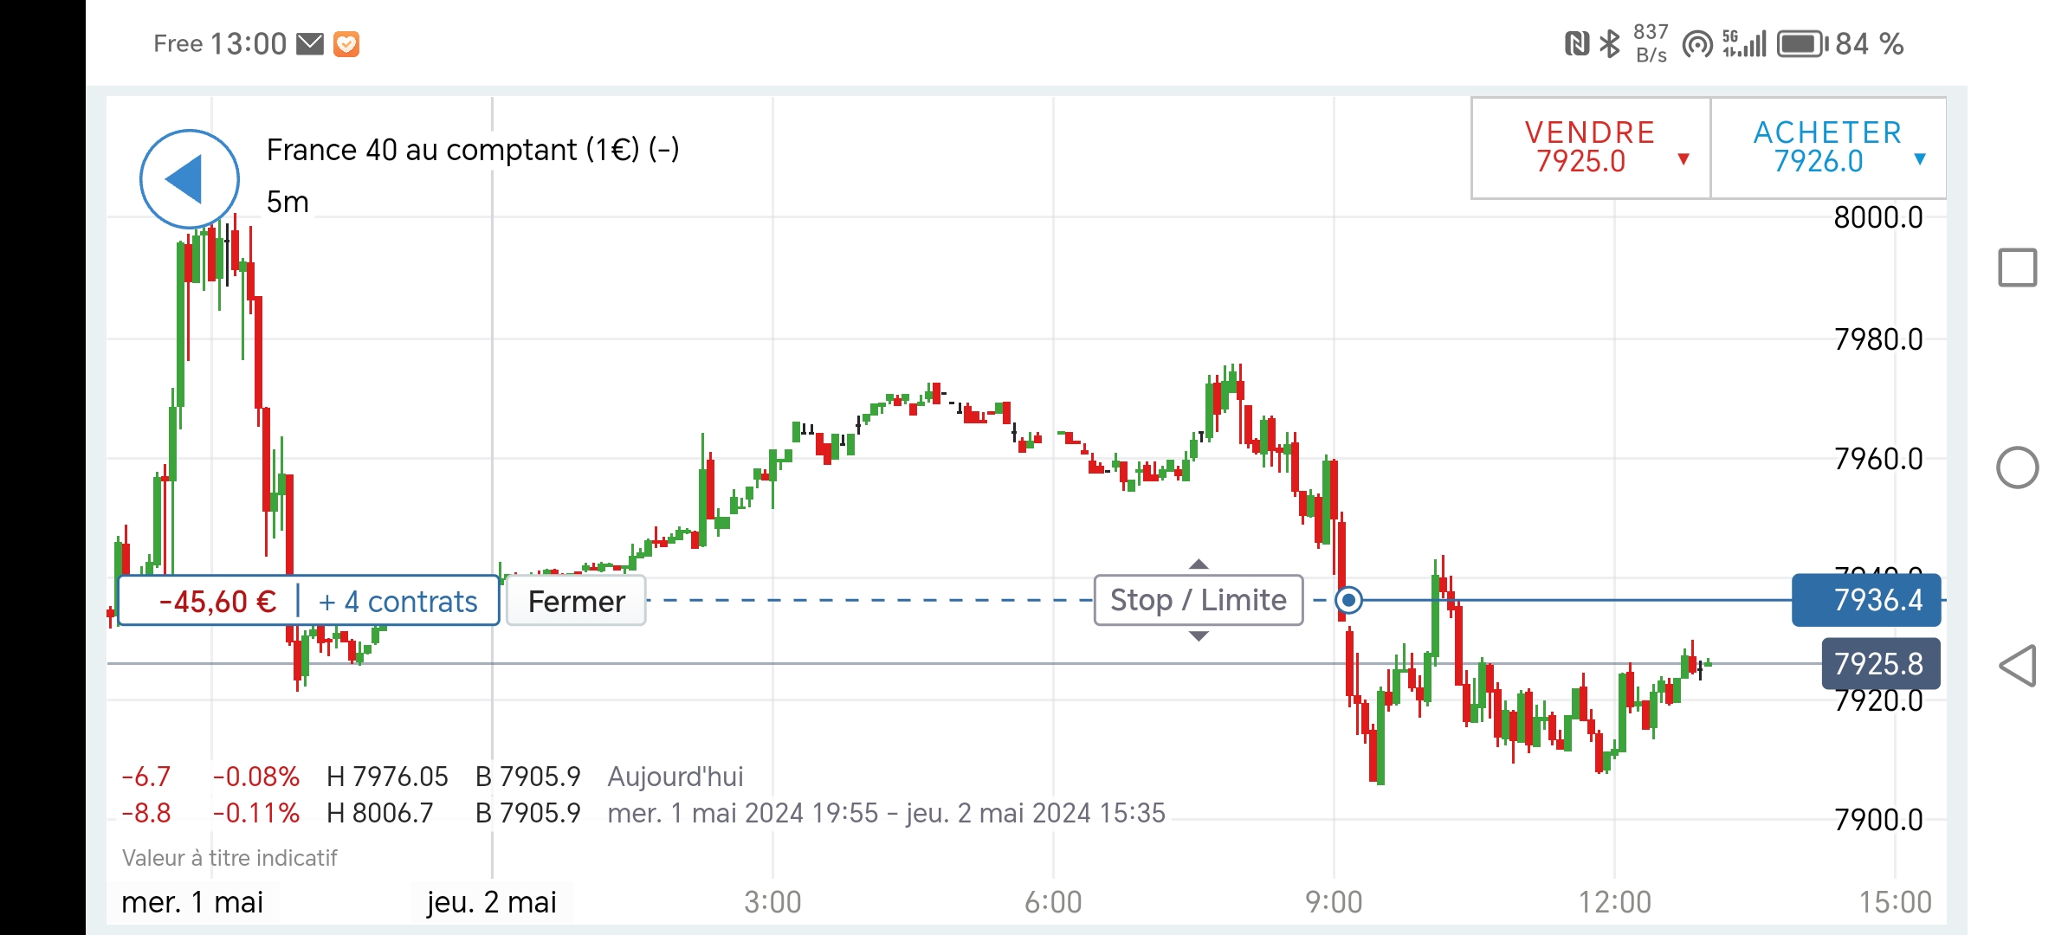Expand the VENDRE dropdown arrow

1683,159
